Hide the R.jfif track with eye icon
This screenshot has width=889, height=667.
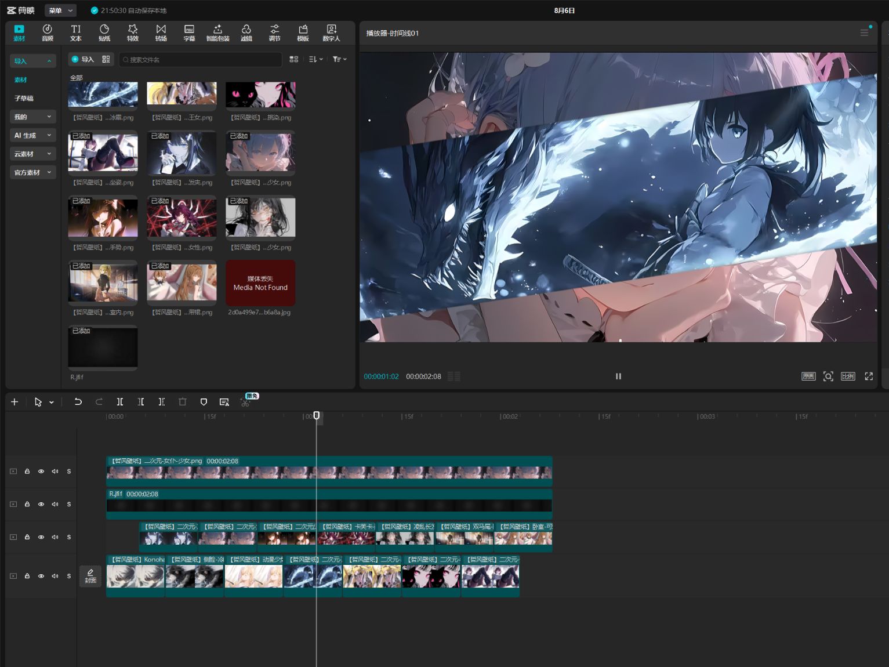(41, 505)
